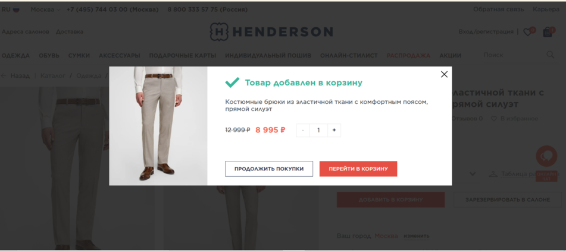Click the quantity input field
This screenshot has width=566, height=251.
tap(318, 131)
